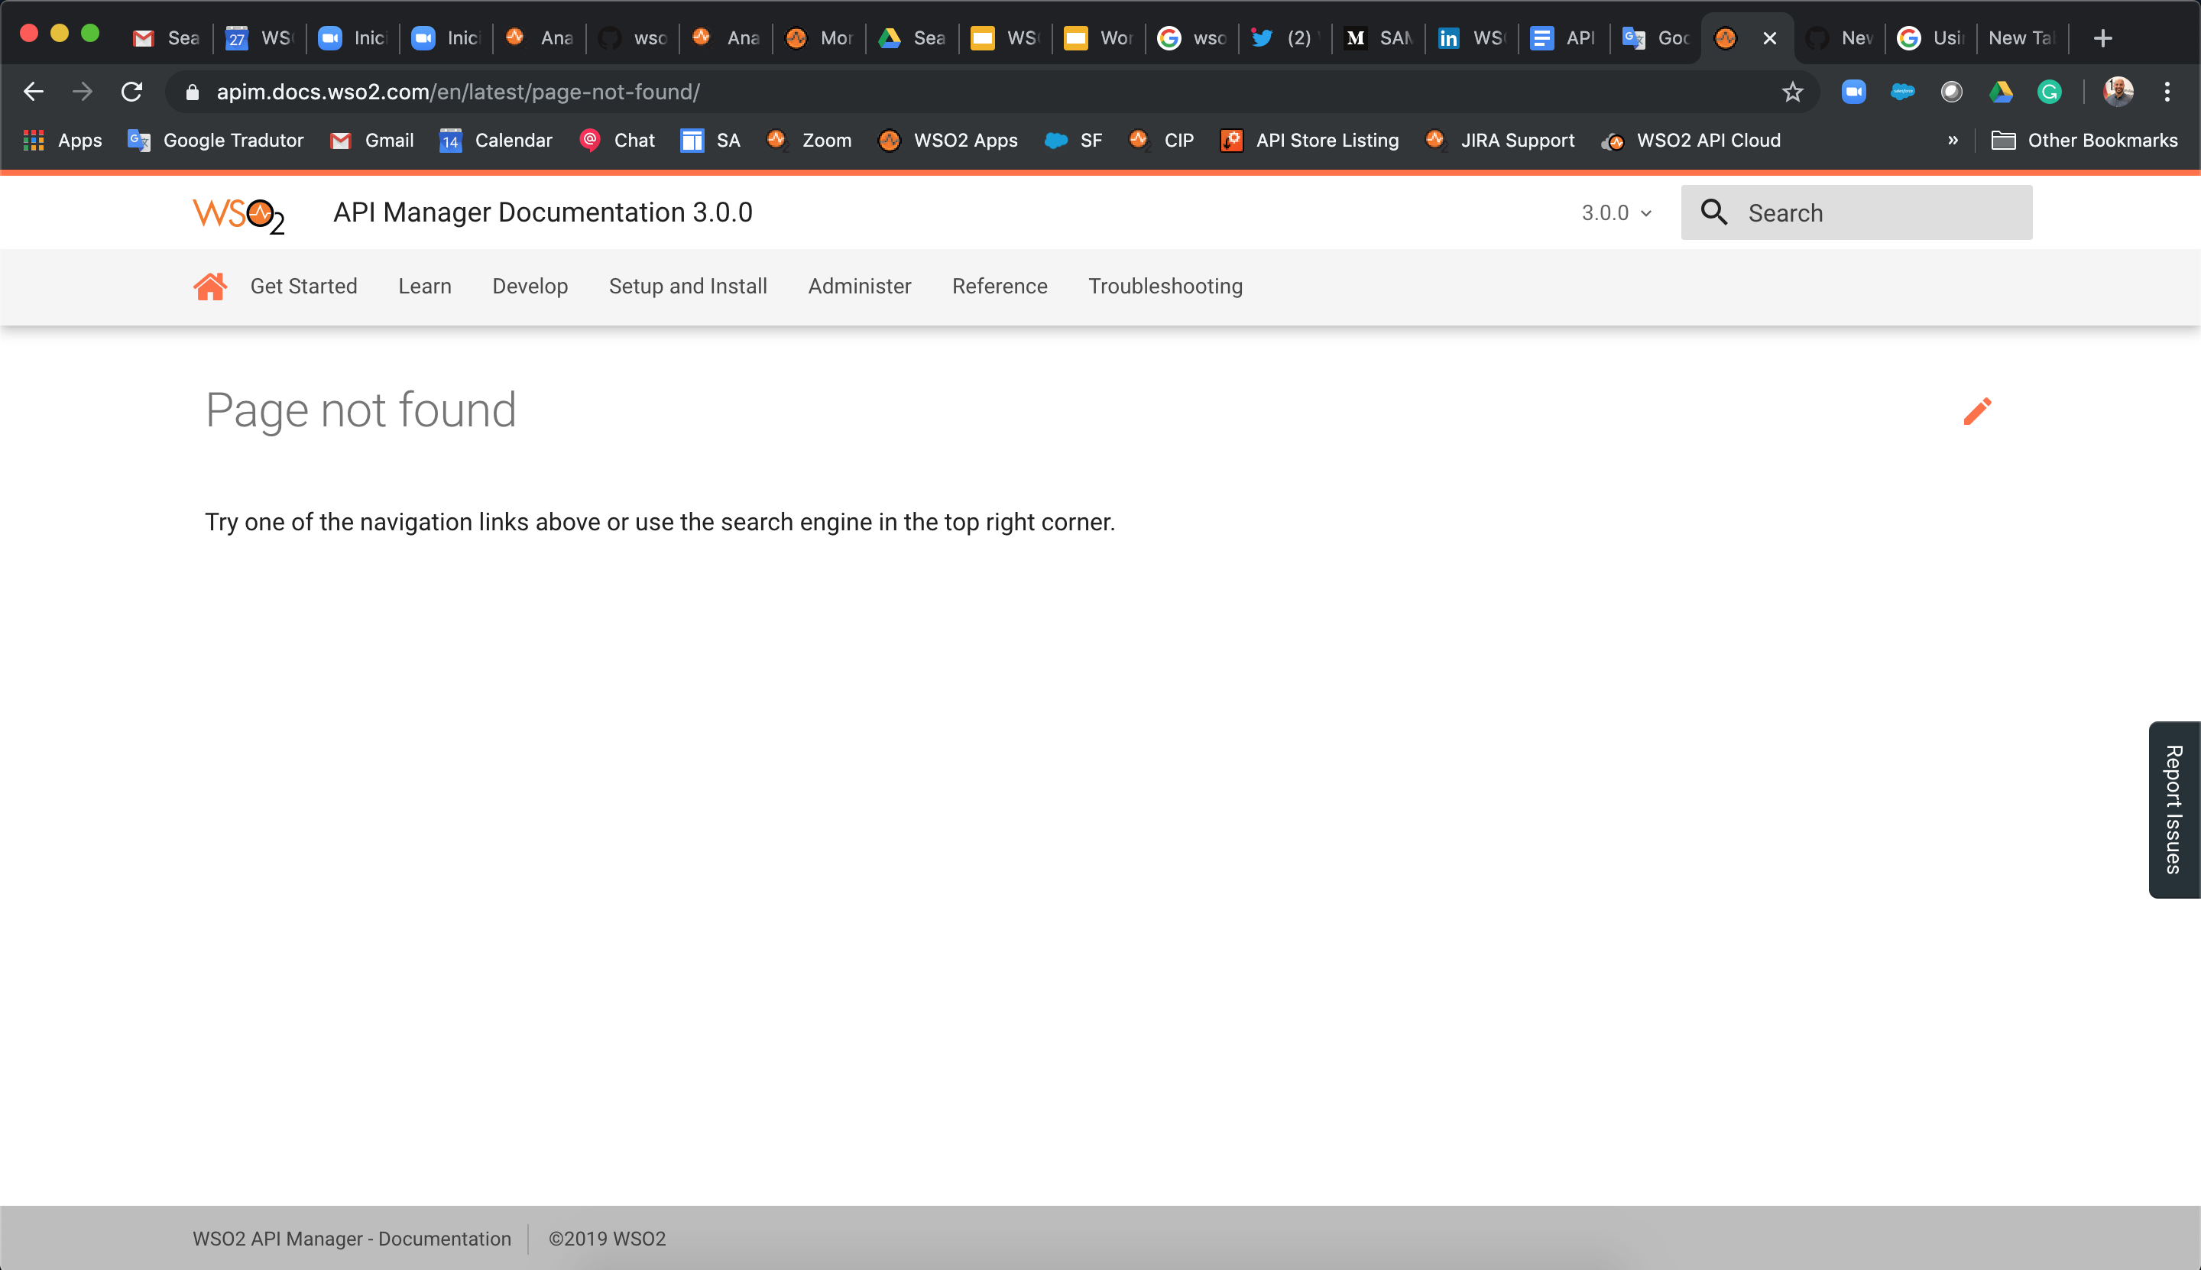The image size is (2201, 1270).
Task: Open the Reference menu
Action: (1000, 286)
